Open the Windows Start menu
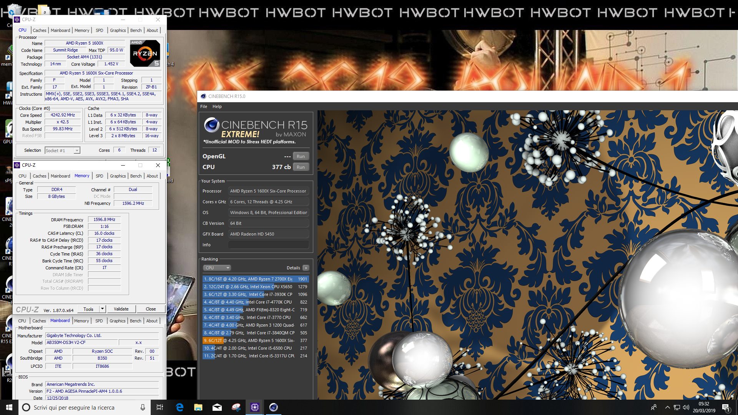 (x=9, y=407)
